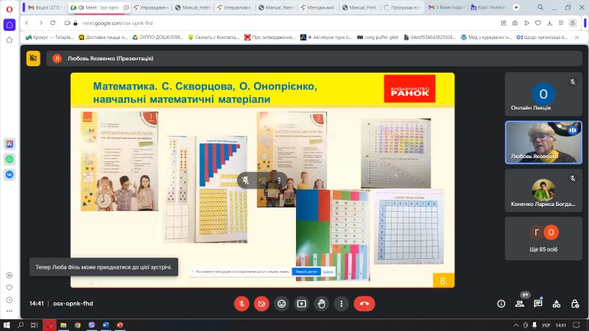Click browser search tabs magnifier
This screenshot has width=589, height=331.
[540, 7]
